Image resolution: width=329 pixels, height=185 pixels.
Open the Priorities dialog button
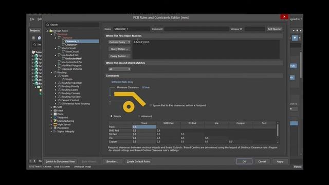pyautogui.click(x=113, y=161)
